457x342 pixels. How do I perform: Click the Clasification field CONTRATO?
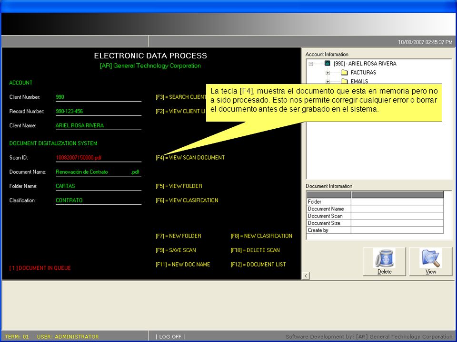click(99, 200)
